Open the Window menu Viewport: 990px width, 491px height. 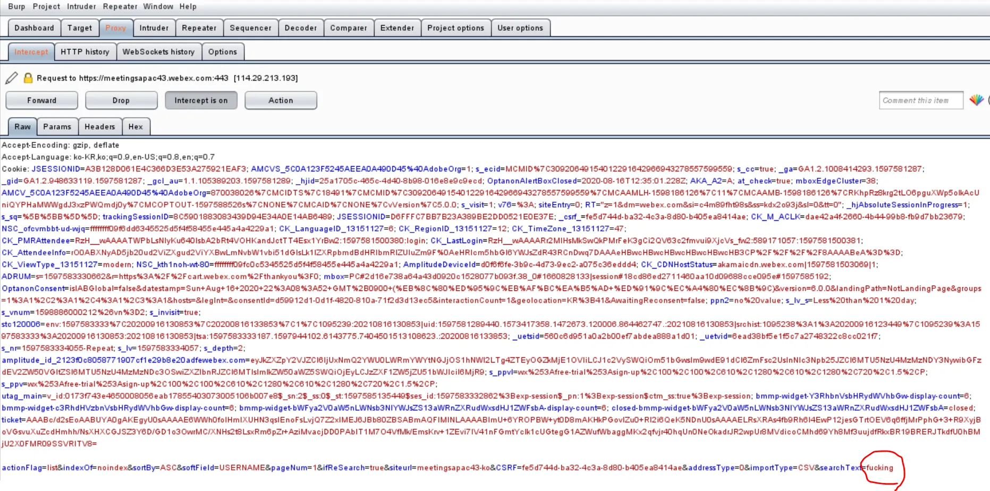(x=158, y=6)
